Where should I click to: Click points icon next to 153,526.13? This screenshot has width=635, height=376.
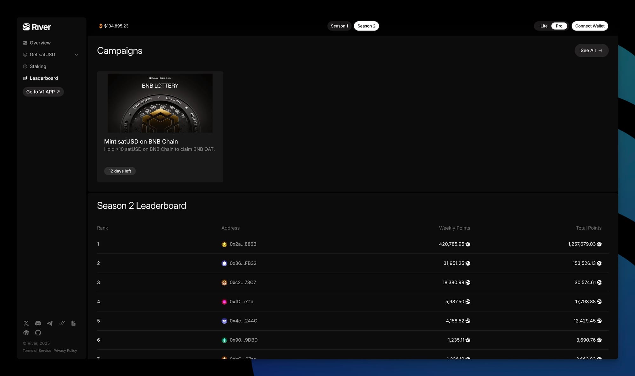599,263
